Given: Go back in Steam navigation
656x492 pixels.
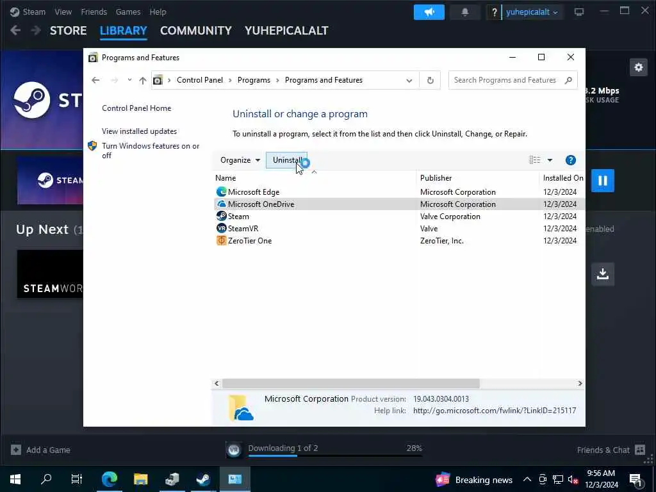Looking at the screenshot, I should pyautogui.click(x=15, y=30).
